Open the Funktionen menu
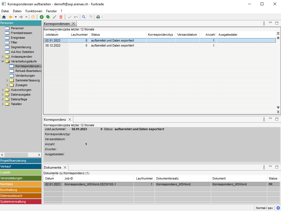Image resolution: width=281 pixels, height=211 pixels. (x=34, y=11)
